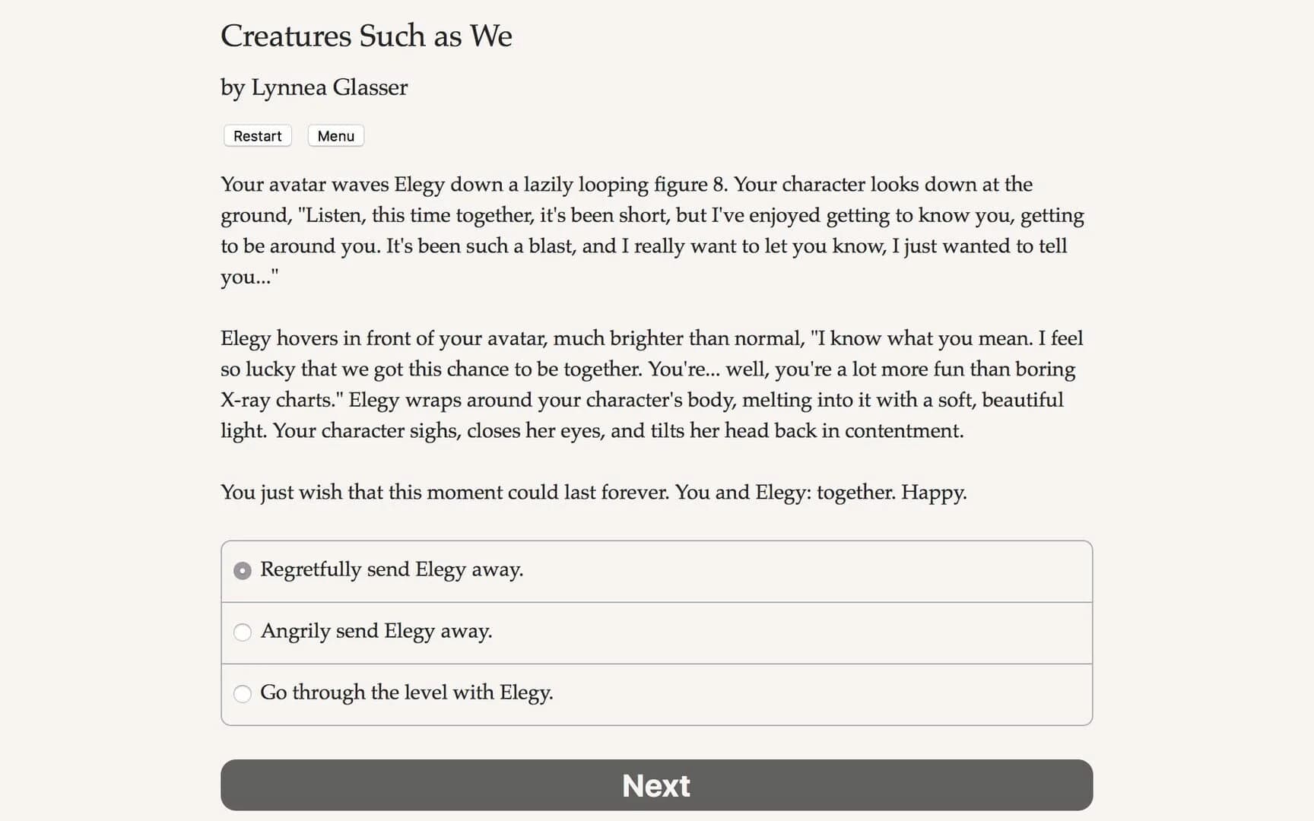Screen dimensions: 1314x821
Task: Click the Restart control near the title
Action: (x=257, y=135)
